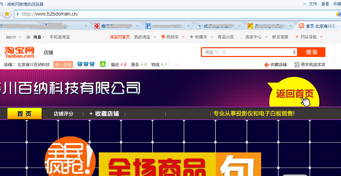
Task: Click the microphone voice search icon
Action: 294,52
